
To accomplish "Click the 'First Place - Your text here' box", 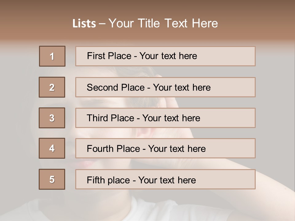I will [x=165, y=56].
